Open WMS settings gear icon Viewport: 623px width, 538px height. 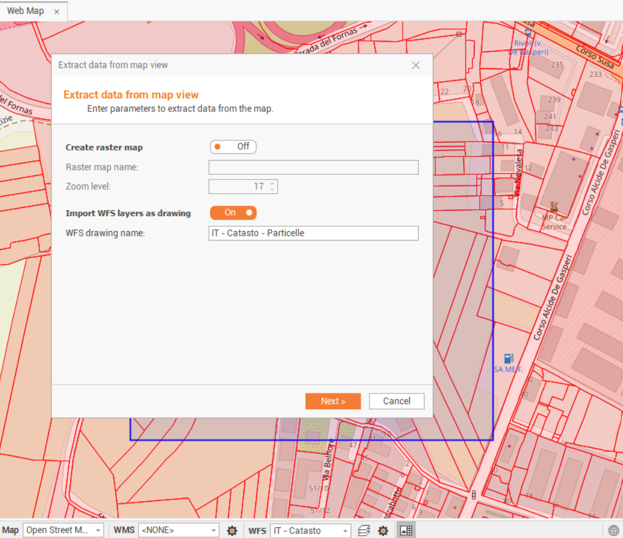pyautogui.click(x=232, y=530)
